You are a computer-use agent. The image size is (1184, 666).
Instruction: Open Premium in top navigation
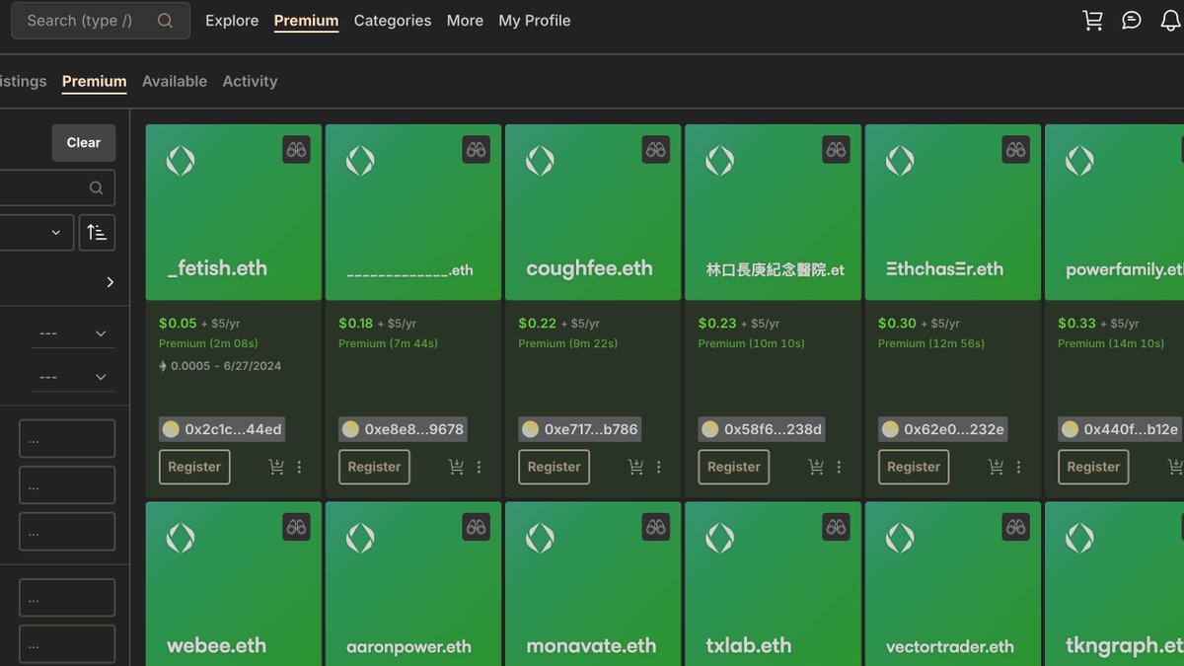pos(306,21)
